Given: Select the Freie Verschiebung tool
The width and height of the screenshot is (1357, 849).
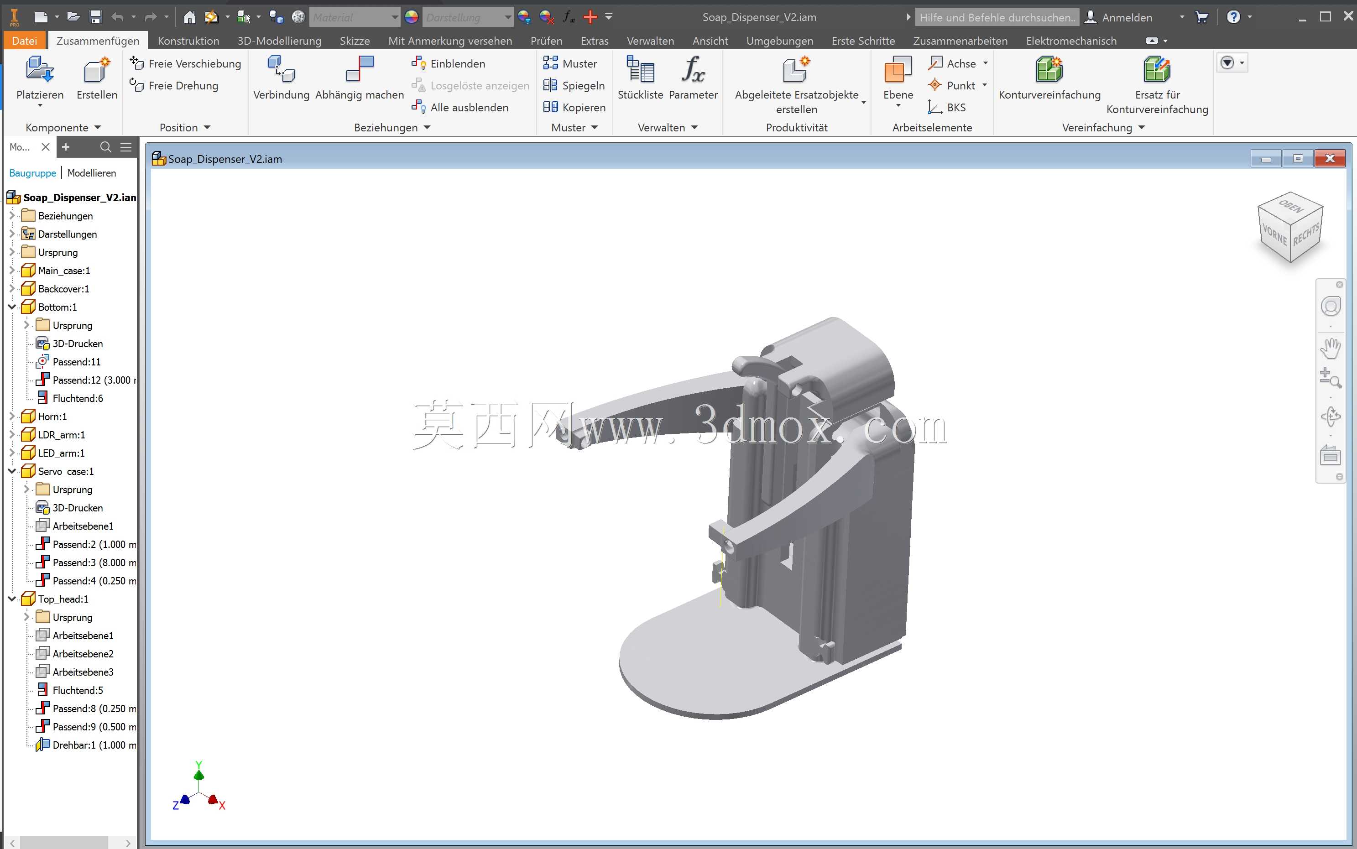Looking at the screenshot, I should click(x=185, y=63).
